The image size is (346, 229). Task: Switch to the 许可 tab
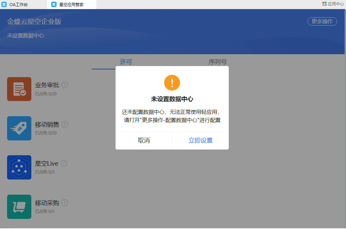(x=126, y=62)
